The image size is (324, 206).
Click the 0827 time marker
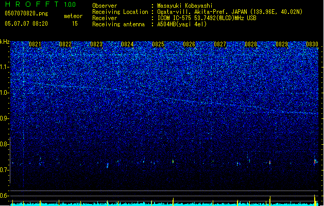pyautogui.click(x=220, y=44)
